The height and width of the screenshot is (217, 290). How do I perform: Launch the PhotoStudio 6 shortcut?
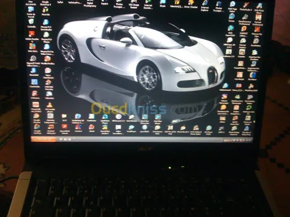click(246, 6)
